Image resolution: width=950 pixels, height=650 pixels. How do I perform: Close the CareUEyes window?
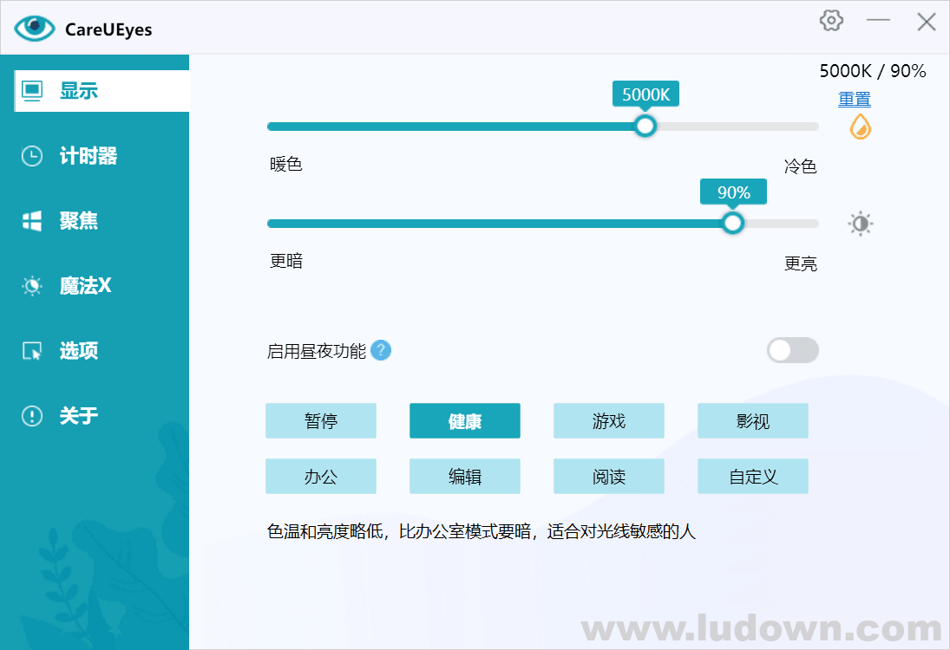coord(927,22)
